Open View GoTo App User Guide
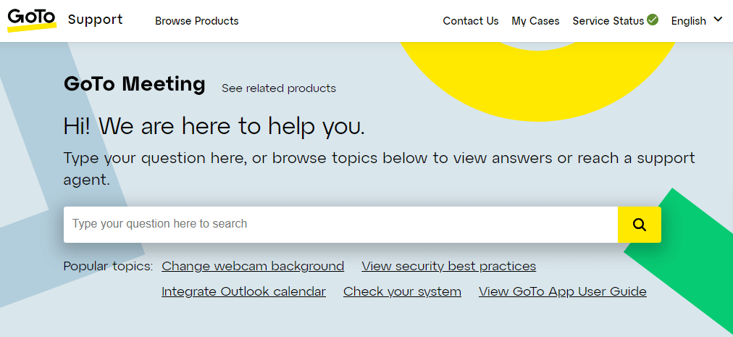This screenshot has height=337, width=733. 562,291
